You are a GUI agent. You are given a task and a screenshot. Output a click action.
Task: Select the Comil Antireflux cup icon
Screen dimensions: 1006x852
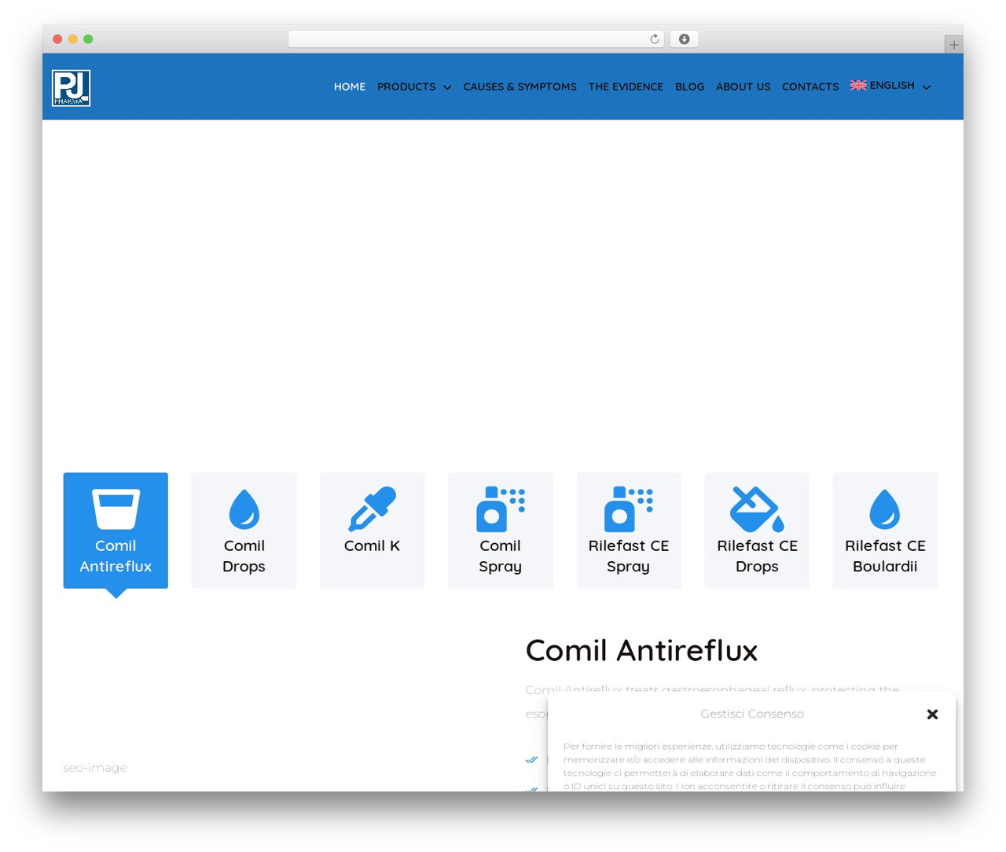[116, 509]
